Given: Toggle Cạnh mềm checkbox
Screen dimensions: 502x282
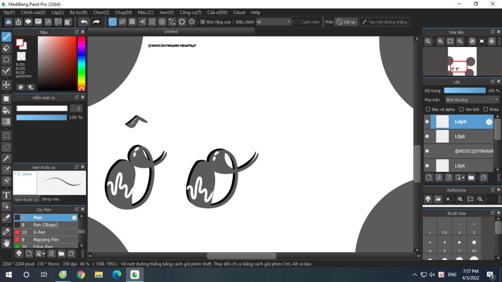Looking at the screenshot, I should (298, 22).
